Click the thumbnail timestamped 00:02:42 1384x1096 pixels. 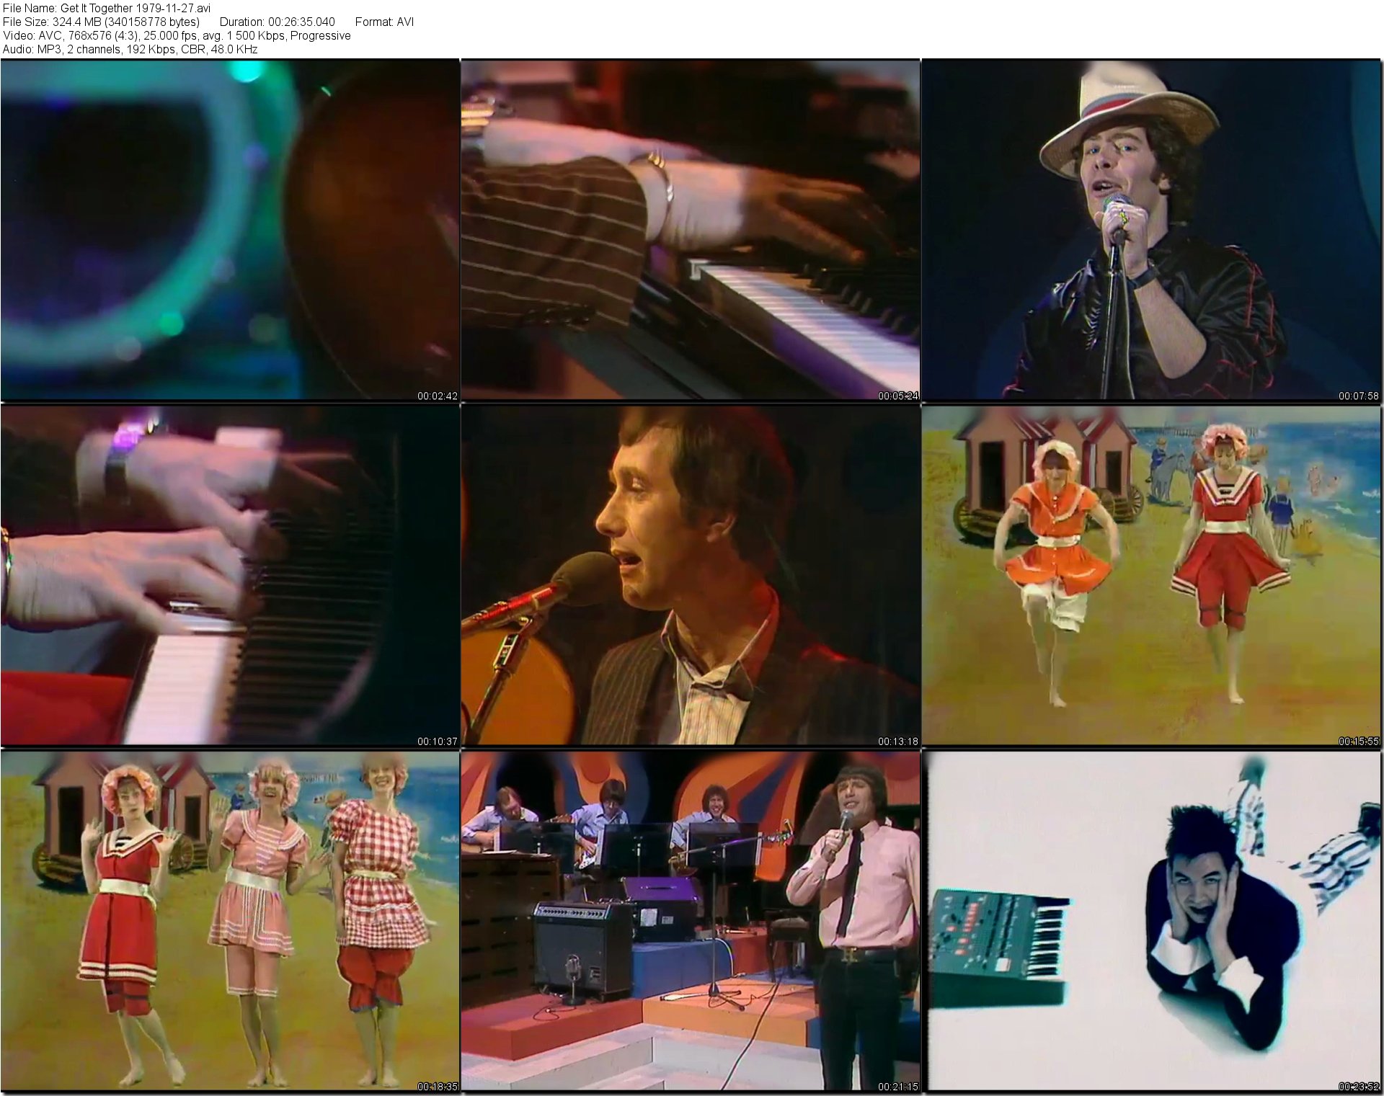[229, 229]
